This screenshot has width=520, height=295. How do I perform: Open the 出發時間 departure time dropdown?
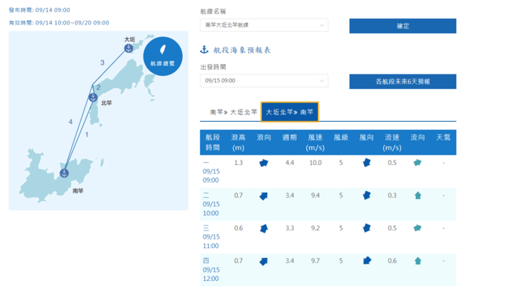click(x=264, y=81)
